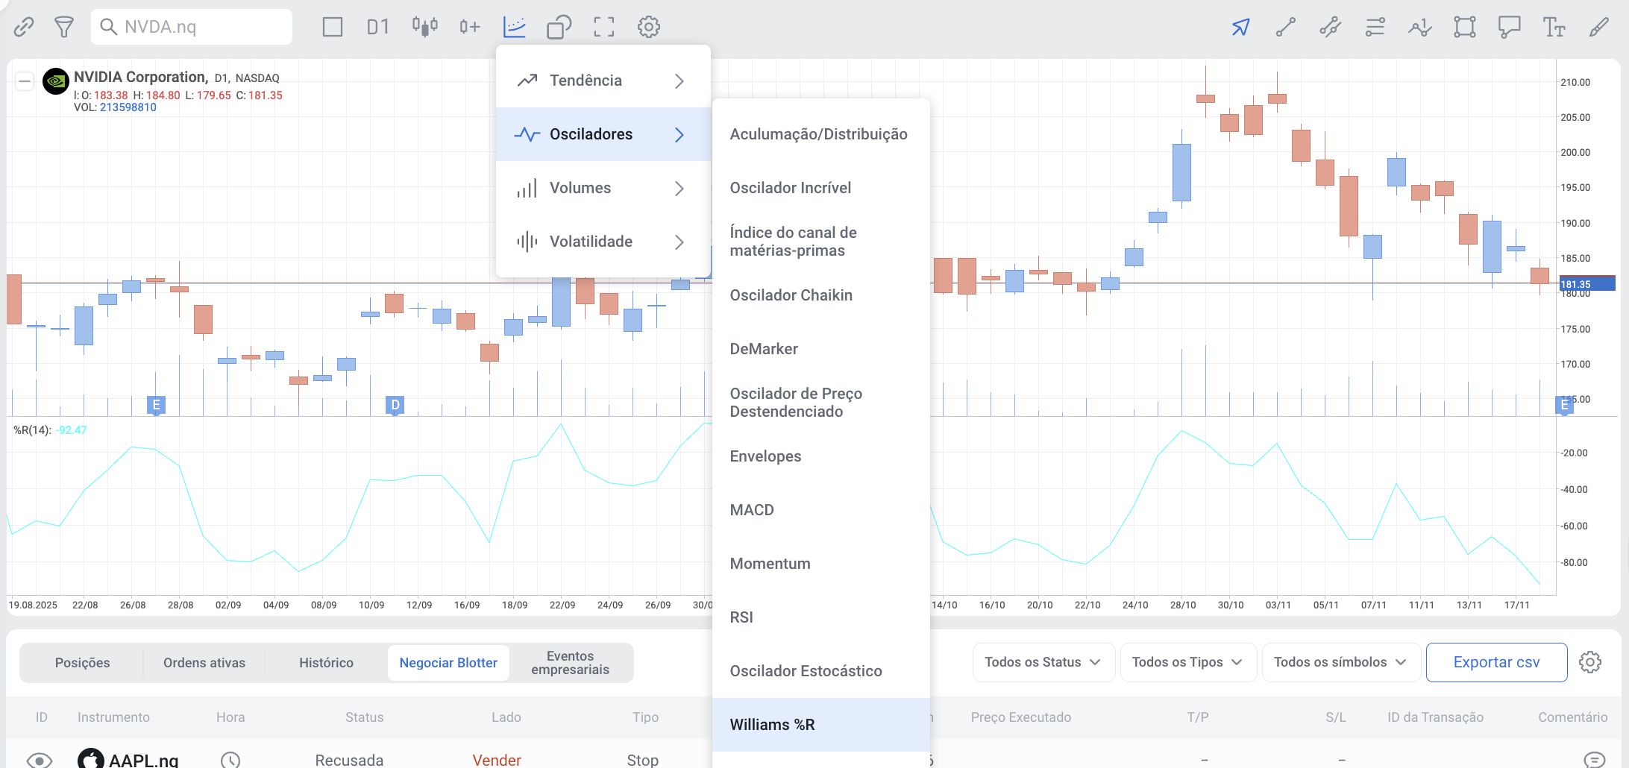
Task: Click the AAPL.nq row comment icon
Action: 1594,760
